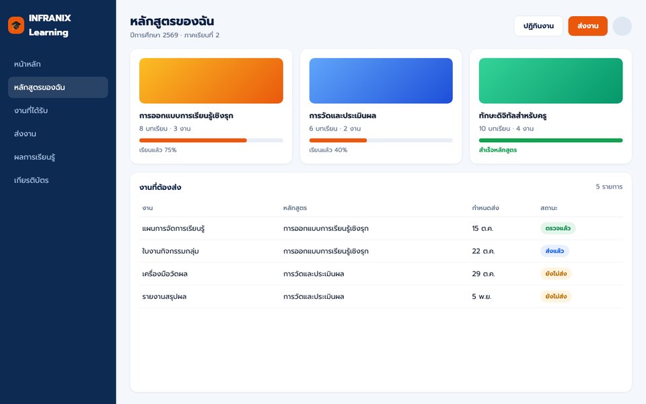Select หลักสูตรของฉัน in the sidebar
646x404 pixels.
coord(58,88)
